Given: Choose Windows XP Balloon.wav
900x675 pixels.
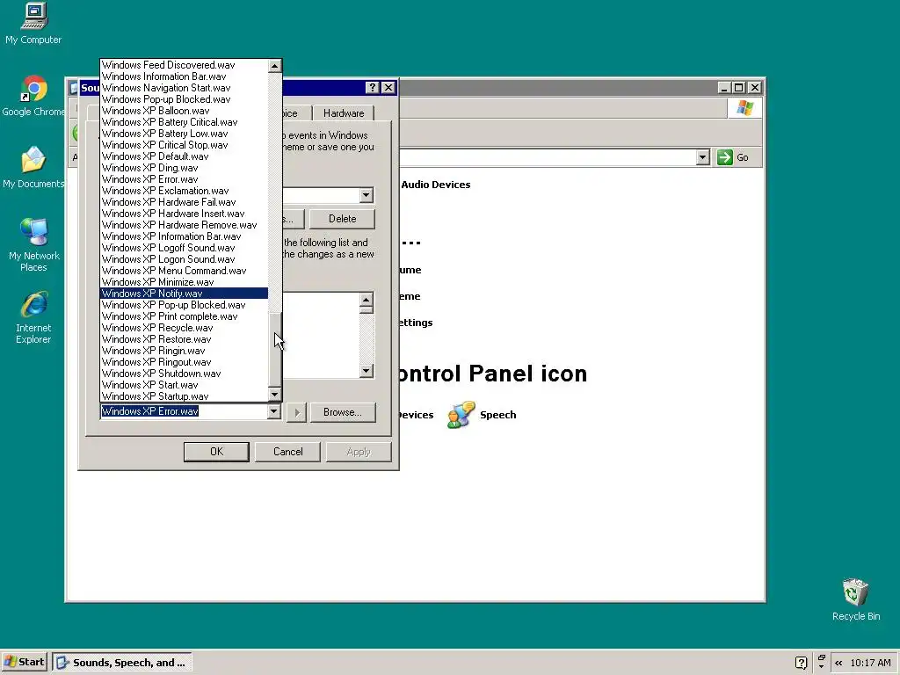Looking at the screenshot, I should (x=185, y=111).
